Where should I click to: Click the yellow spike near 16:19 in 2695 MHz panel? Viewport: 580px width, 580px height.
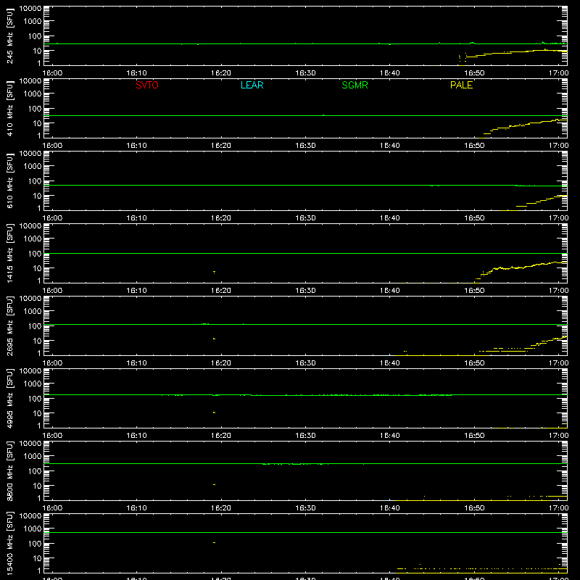[214, 339]
